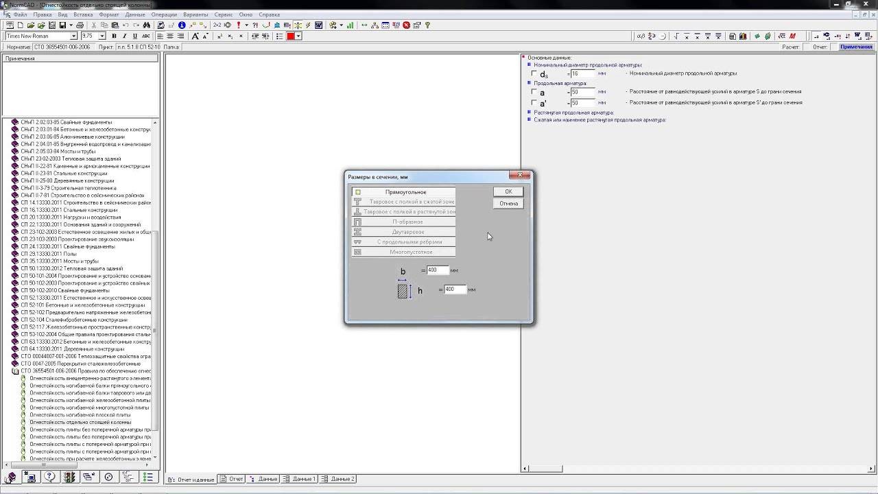Tick the checkbox next to parameter a'
The width and height of the screenshot is (878, 494).
tap(534, 103)
